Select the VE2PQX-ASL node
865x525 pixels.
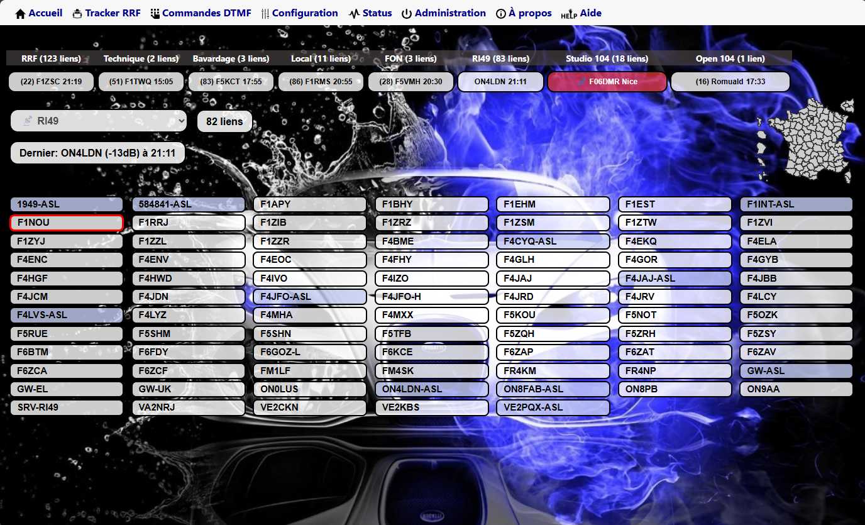553,407
